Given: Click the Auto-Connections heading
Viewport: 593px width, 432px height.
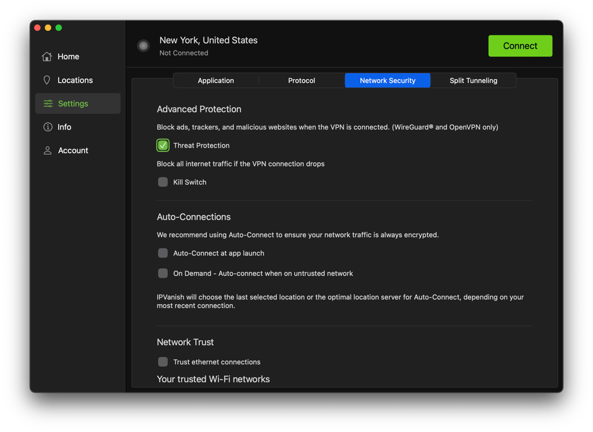Looking at the screenshot, I should click(x=193, y=217).
